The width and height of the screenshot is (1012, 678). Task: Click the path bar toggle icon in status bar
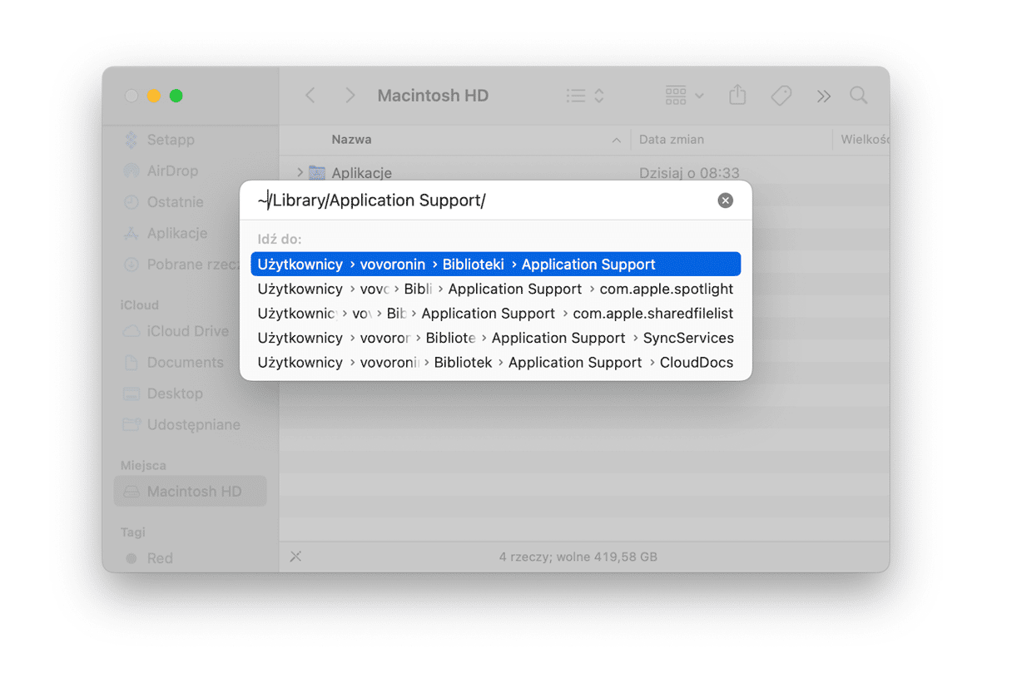tap(295, 557)
